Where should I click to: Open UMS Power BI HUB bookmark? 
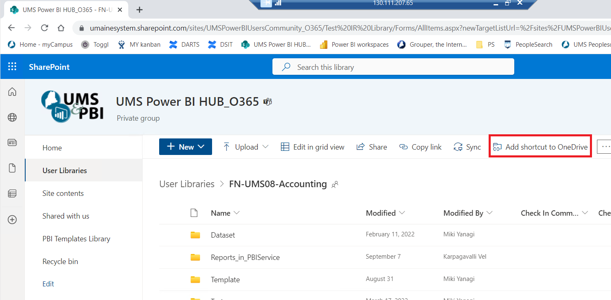click(x=276, y=45)
